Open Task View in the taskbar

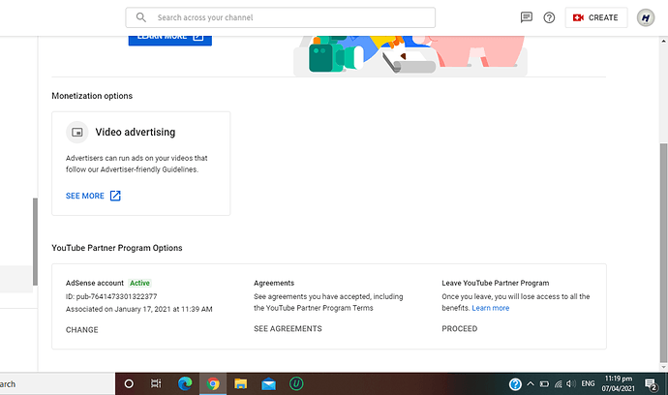(156, 384)
